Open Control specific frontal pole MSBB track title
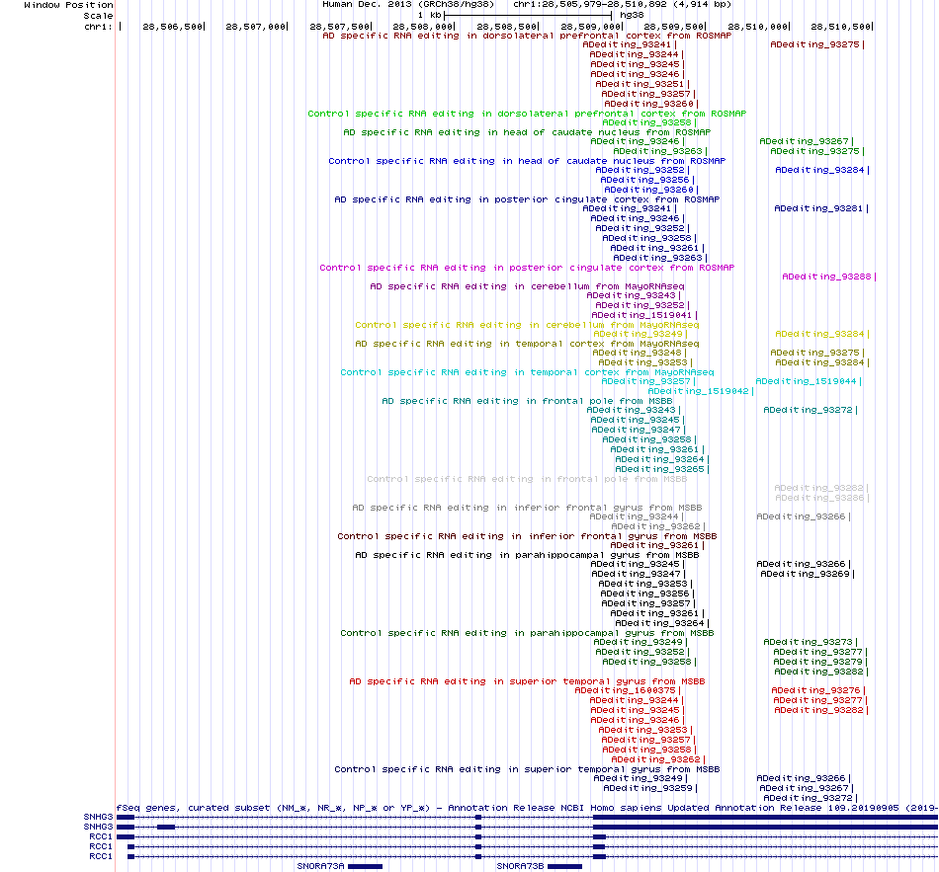The height and width of the screenshot is (872, 939). click(527, 479)
